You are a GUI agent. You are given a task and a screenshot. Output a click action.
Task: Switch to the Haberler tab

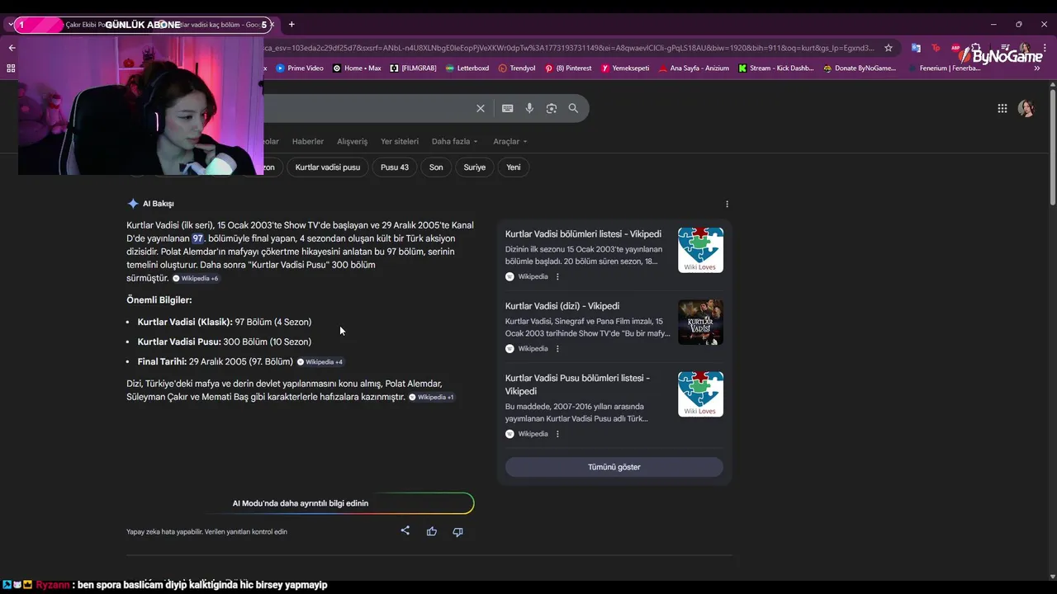[x=308, y=141]
